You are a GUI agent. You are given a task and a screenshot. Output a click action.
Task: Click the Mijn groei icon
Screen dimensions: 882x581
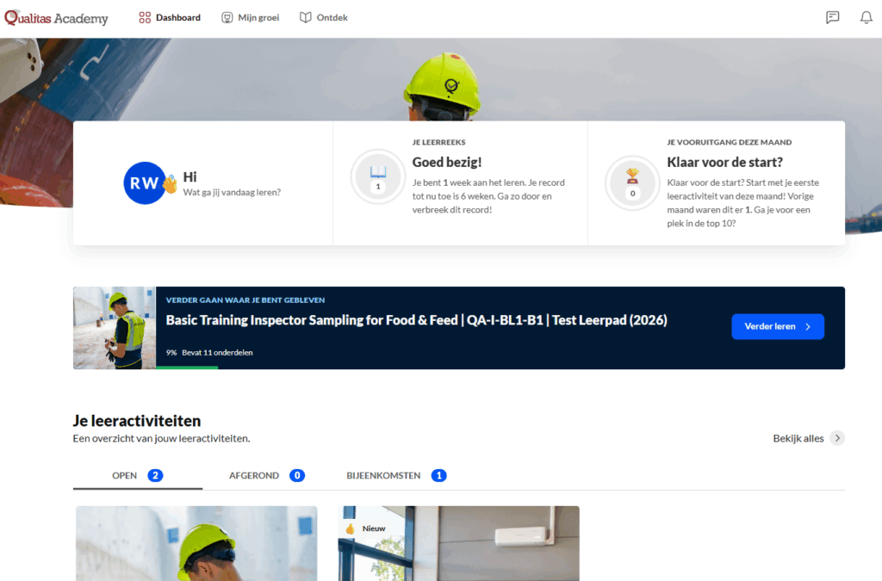coord(227,17)
